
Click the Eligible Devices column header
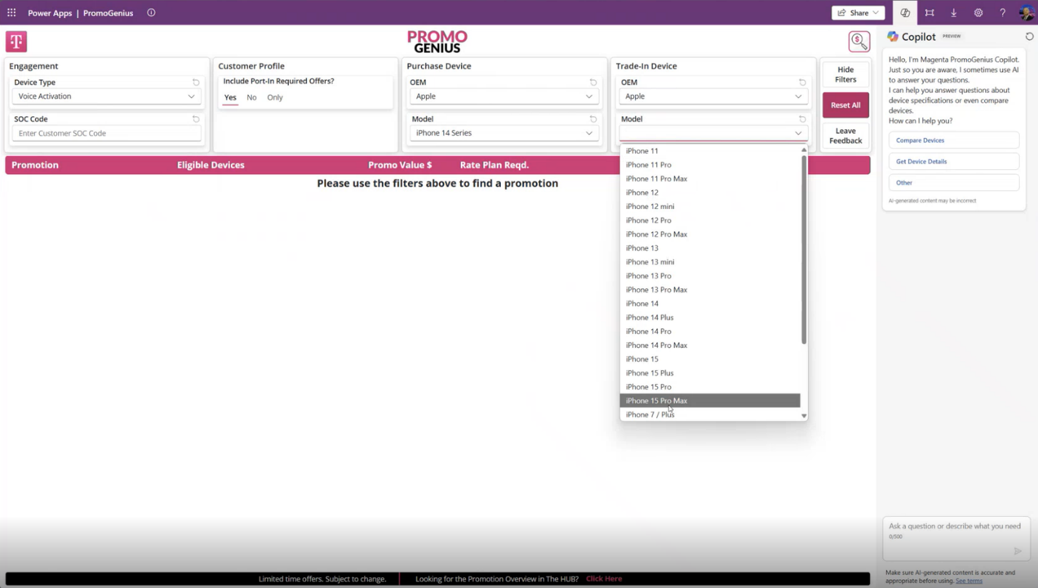(x=211, y=165)
